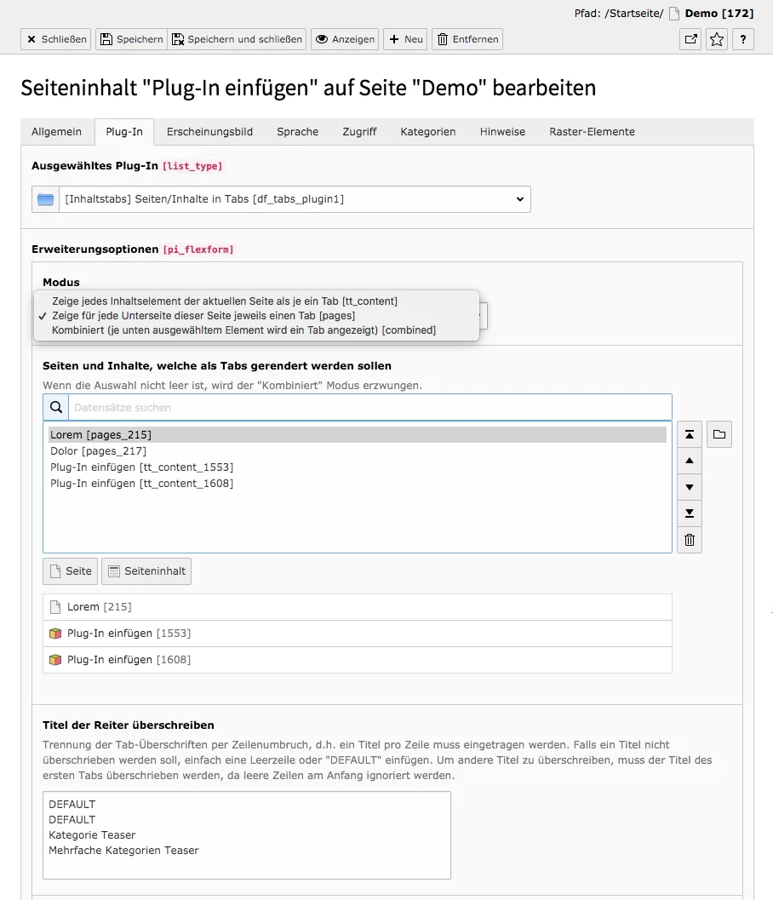Open record in new window via external-link icon
The width and height of the screenshot is (773, 900).
(x=690, y=39)
